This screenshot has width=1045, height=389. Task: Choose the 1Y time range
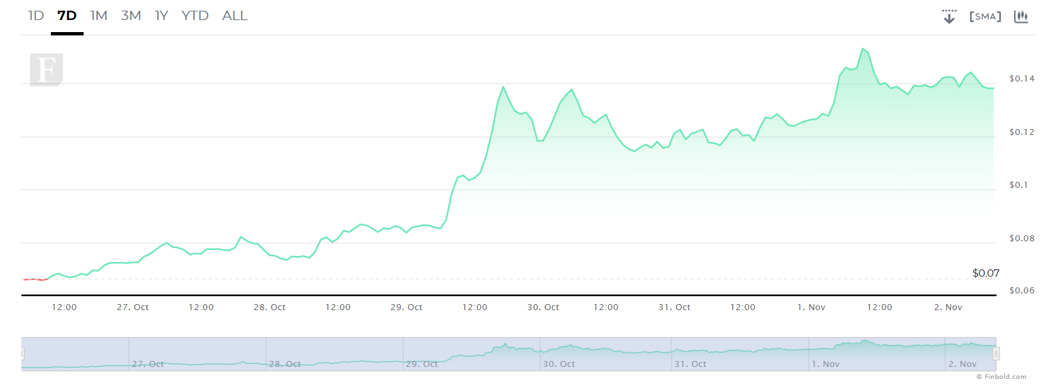pos(161,16)
